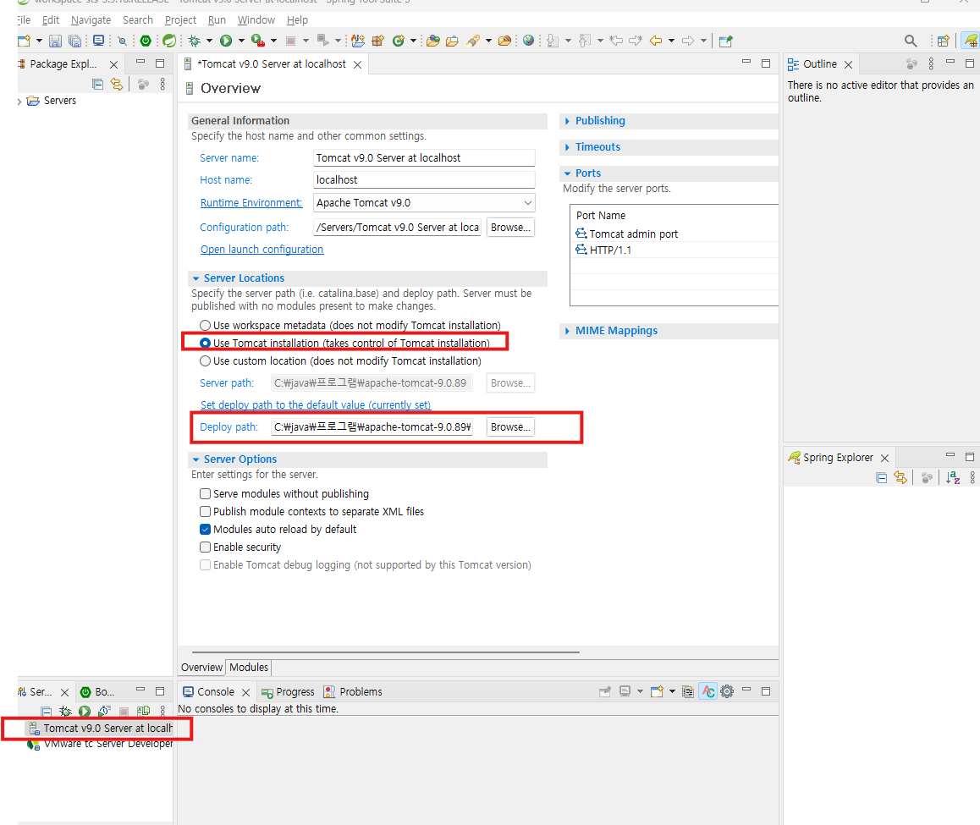Uncheck Modules auto reload by default
Viewport: 980px width, 825px height.
[x=205, y=530]
